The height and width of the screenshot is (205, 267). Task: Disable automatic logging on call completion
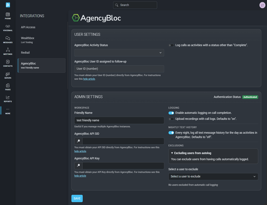click(171, 113)
